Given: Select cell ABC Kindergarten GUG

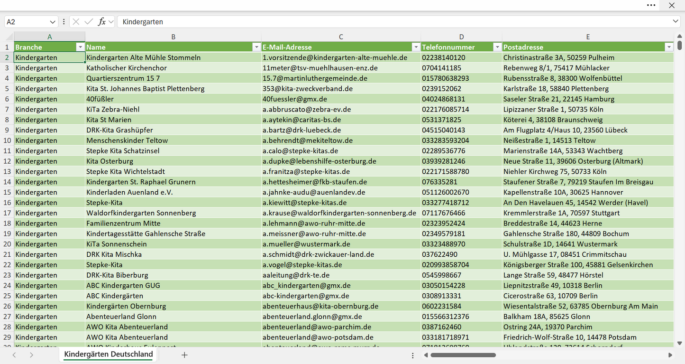Looking at the screenshot, I should [x=174, y=285].
